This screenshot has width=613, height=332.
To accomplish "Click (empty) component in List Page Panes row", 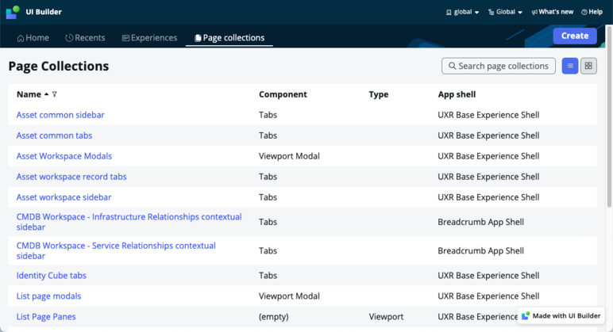I will [274, 317].
